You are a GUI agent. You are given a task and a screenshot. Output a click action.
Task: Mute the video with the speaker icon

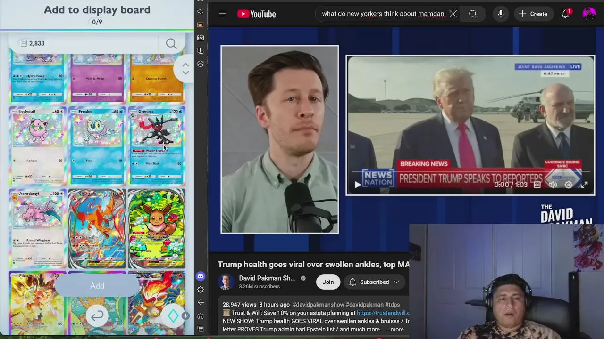[553, 185]
